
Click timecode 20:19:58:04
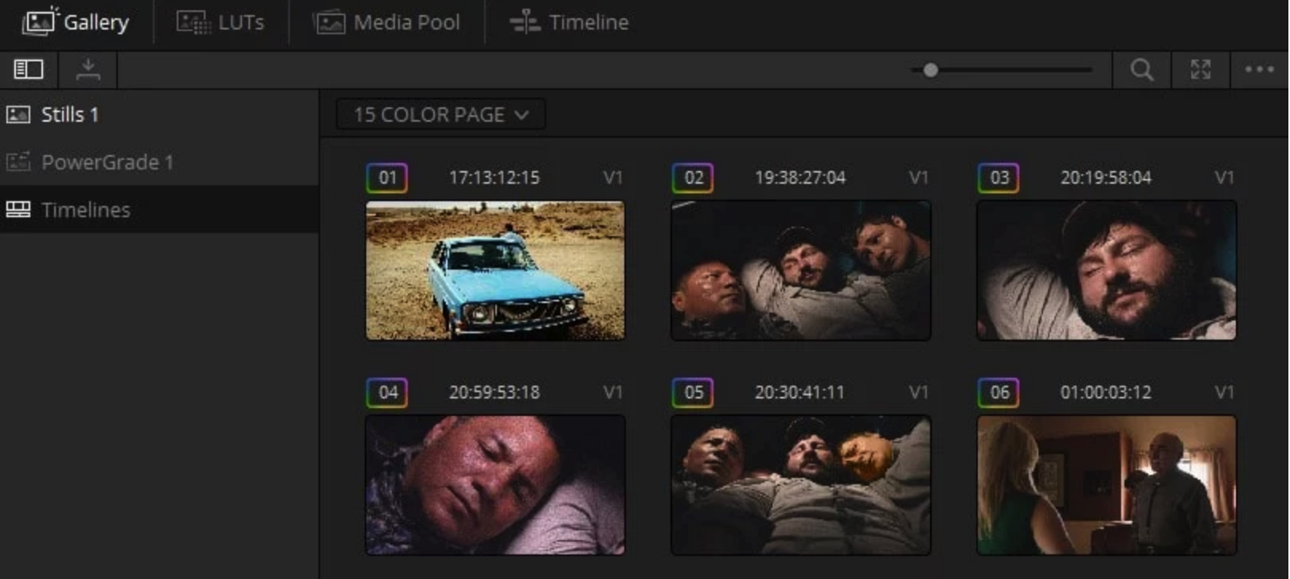pos(1106,177)
